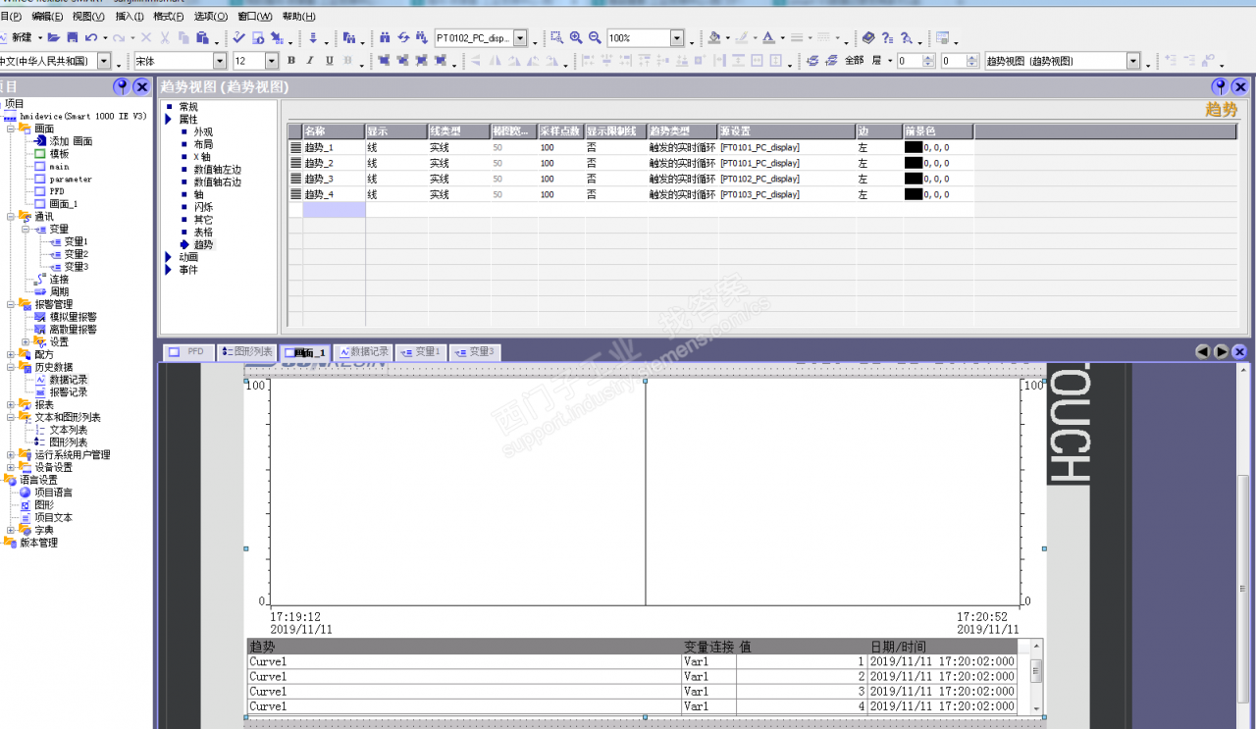The image size is (1256, 729).
Task: Toggle Bold formatting
Action: click(291, 61)
